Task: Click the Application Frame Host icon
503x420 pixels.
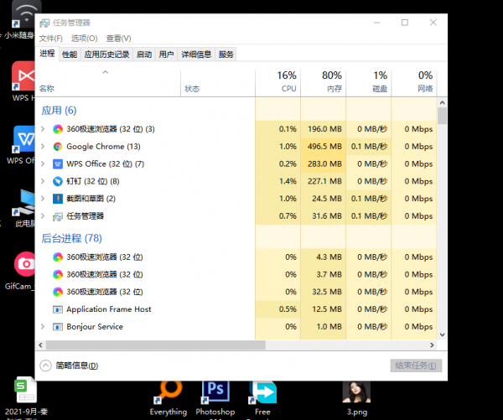Action: tap(58, 309)
